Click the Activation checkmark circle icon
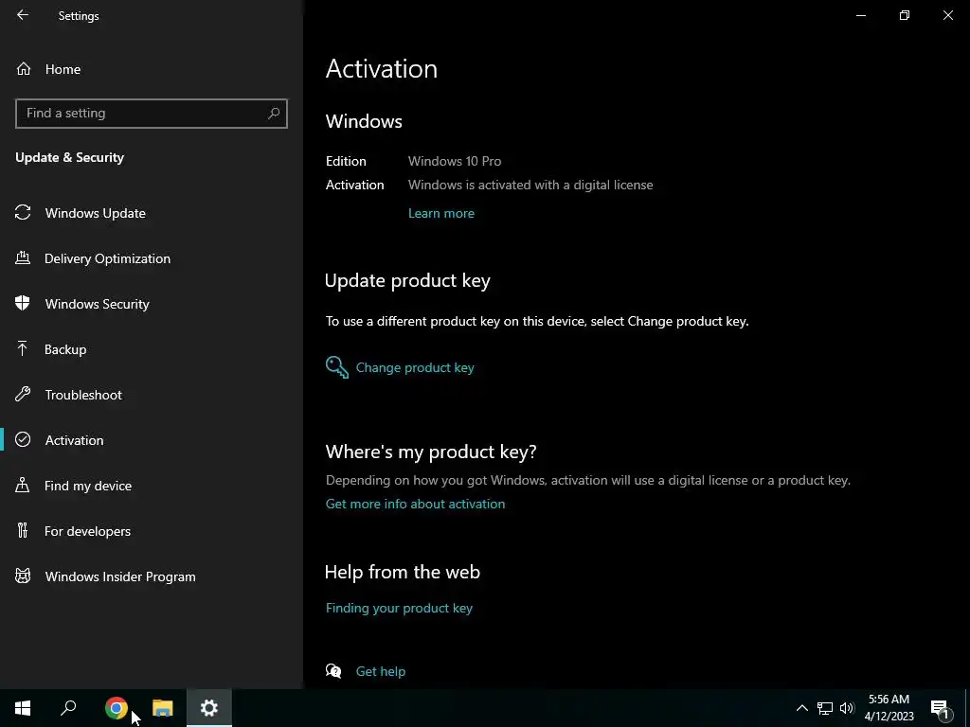The width and height of the screenshot is (970, 727). (23, 439)
